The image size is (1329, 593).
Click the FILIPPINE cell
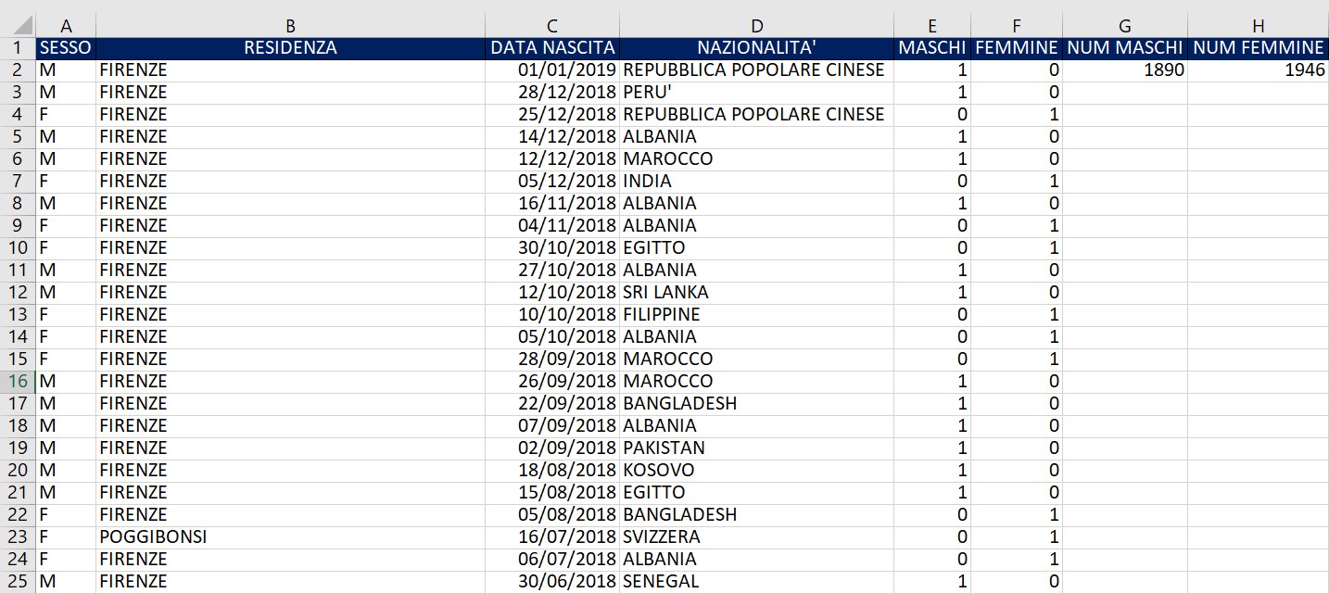(x=756, y=314)
